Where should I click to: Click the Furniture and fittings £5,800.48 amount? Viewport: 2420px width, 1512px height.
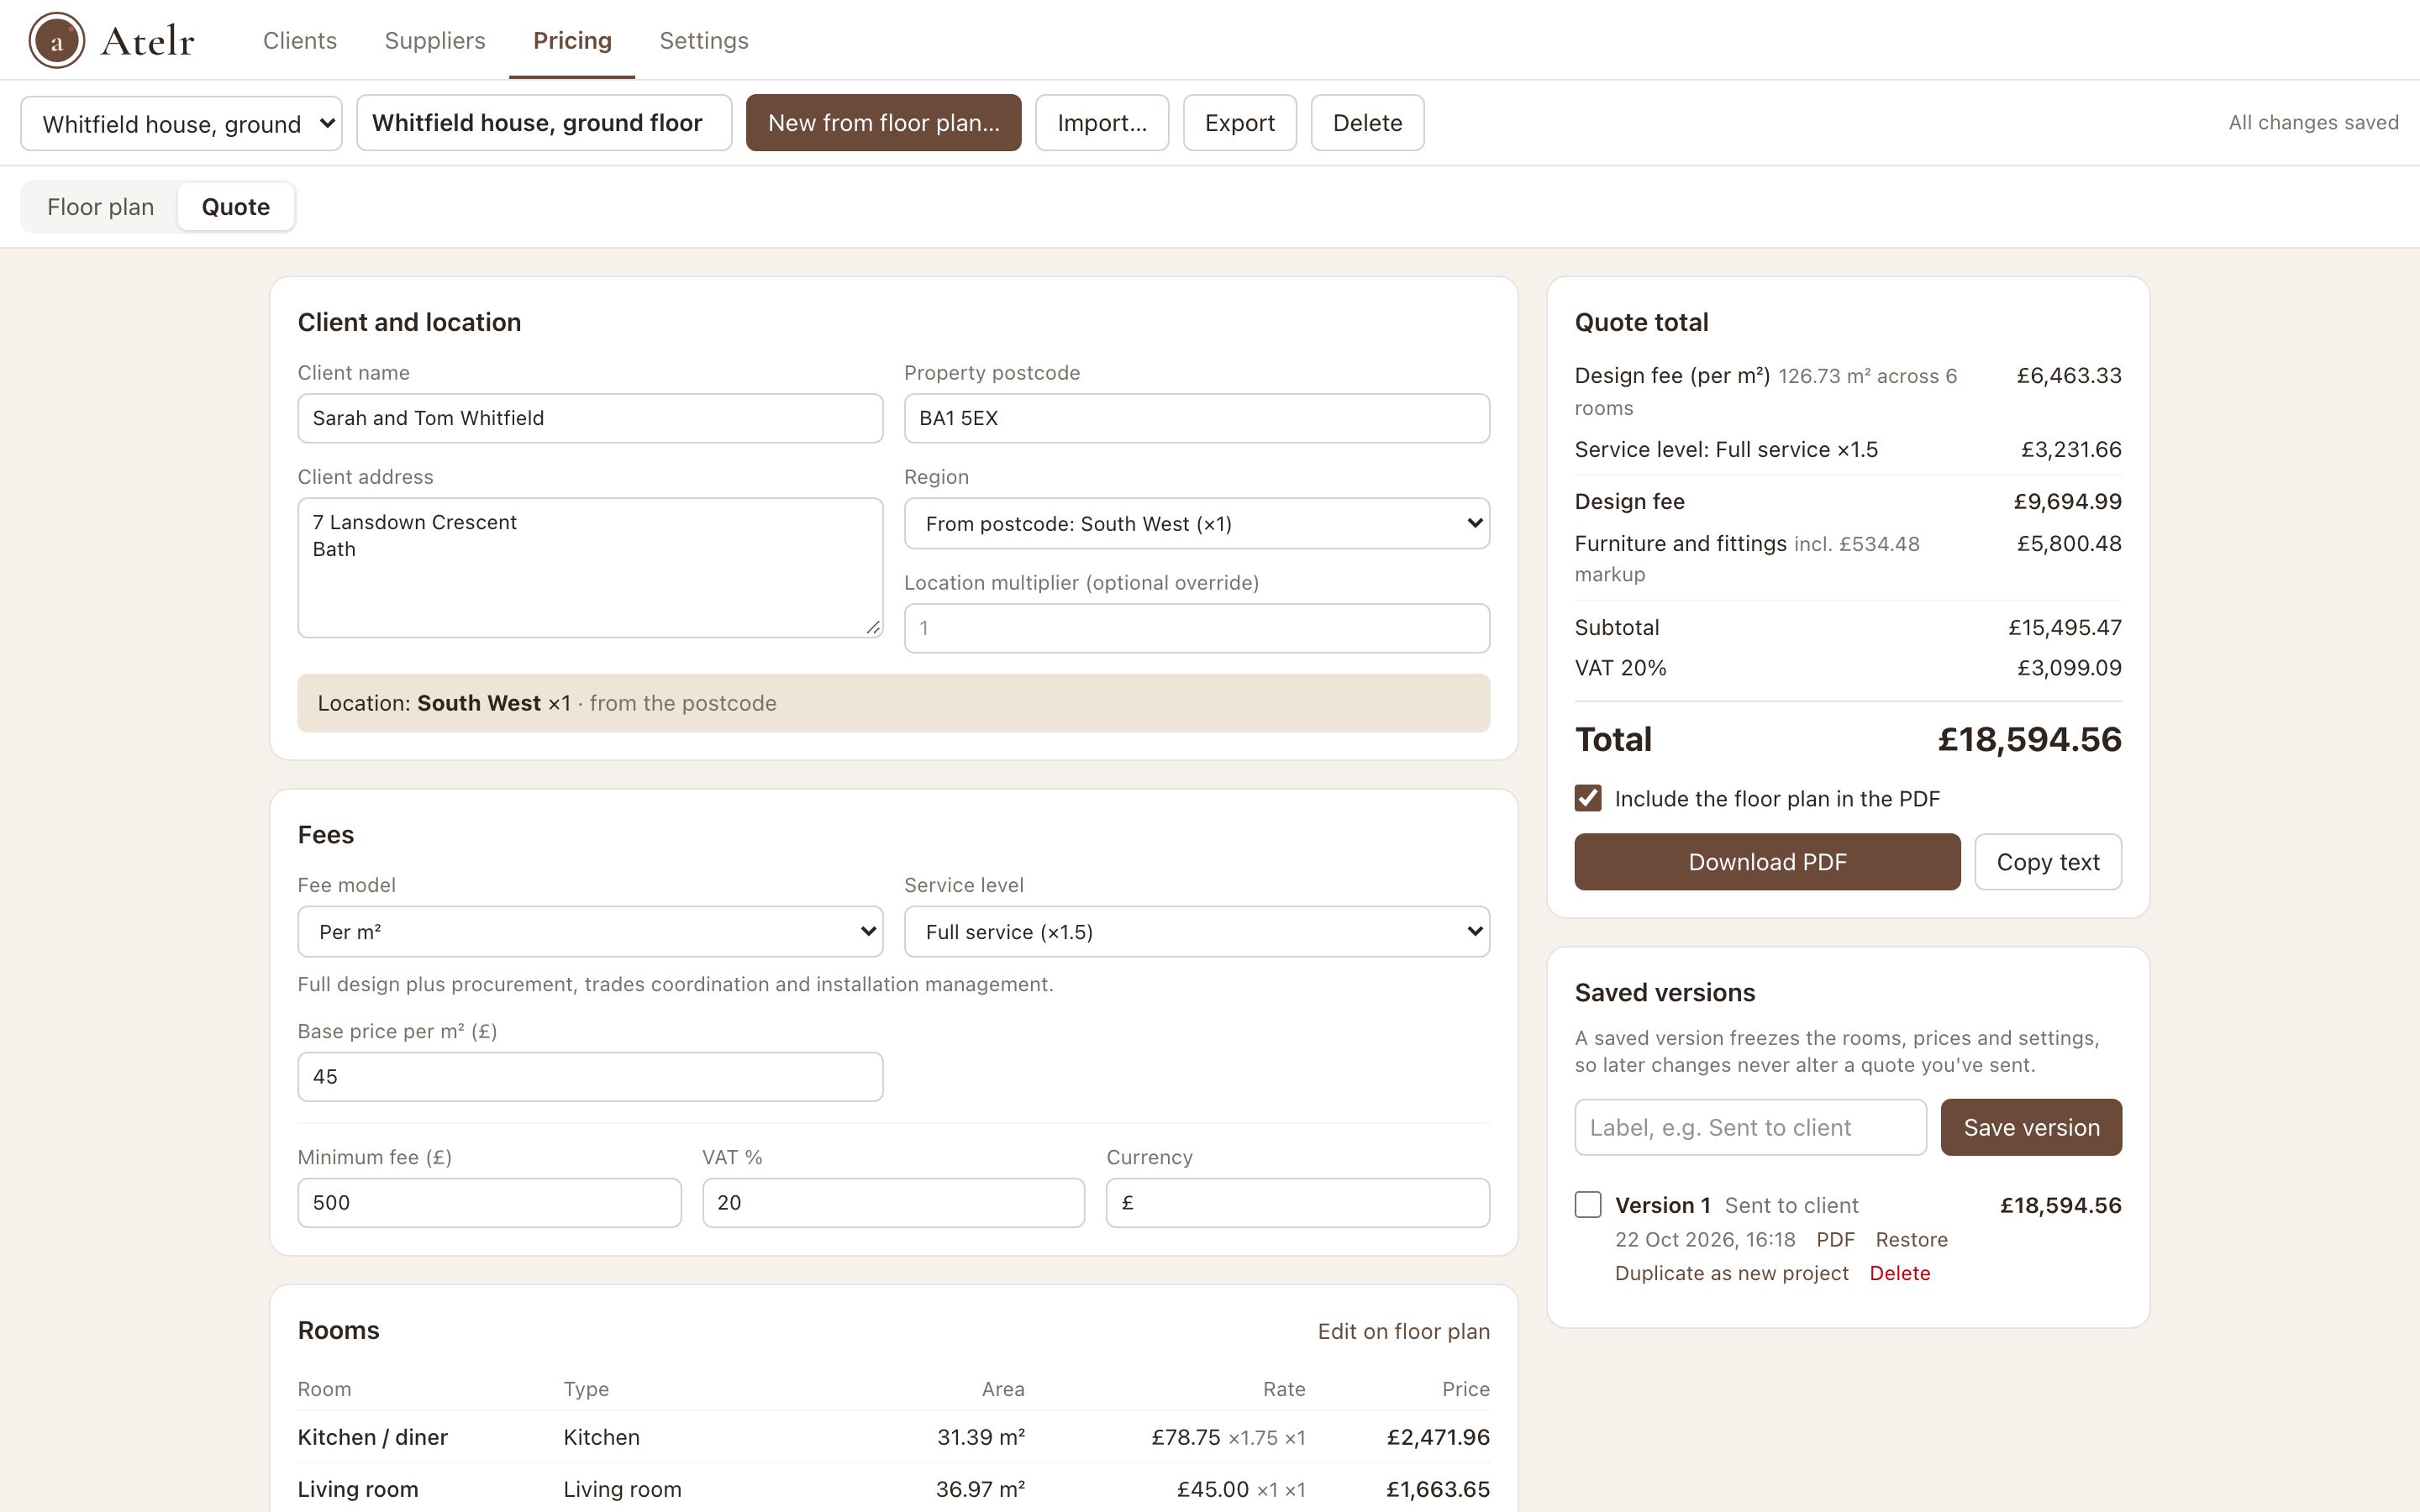click(x=2069, y=544)
